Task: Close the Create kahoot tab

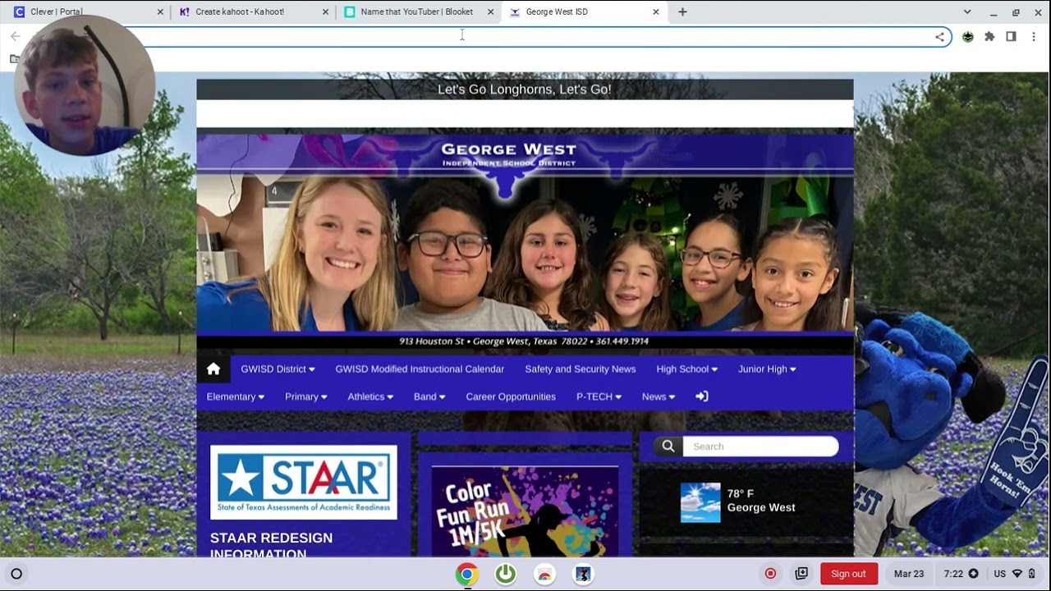Action: click(x=326, y=11)
